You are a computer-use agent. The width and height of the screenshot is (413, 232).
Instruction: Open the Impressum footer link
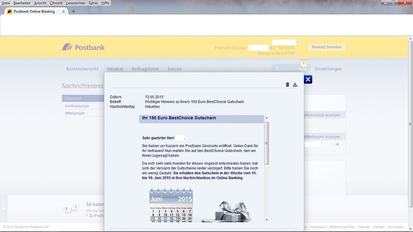318,227
